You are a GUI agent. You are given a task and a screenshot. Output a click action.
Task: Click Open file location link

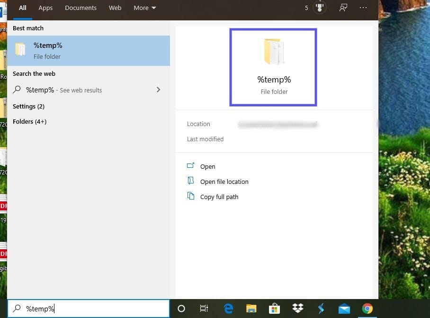223,182
